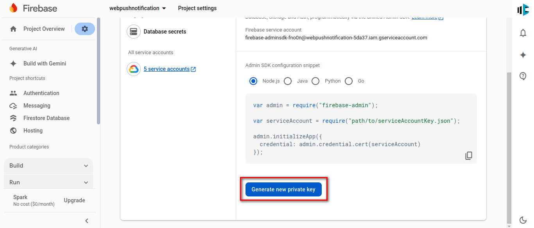The image size is (534, 228).
Task: Copy the Admin SDK code snippet
Action: 469,156
